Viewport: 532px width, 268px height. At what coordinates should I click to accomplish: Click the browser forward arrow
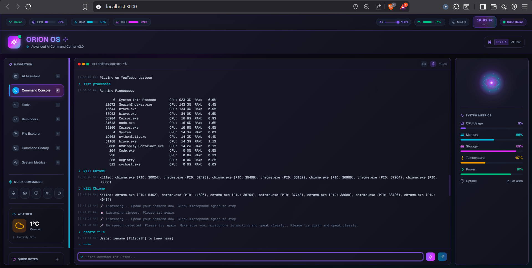[18, 7]
